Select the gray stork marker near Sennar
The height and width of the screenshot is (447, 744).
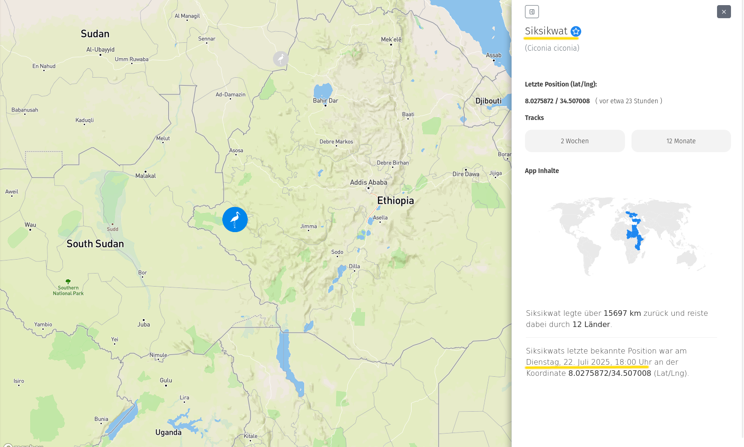coord(280,59)
